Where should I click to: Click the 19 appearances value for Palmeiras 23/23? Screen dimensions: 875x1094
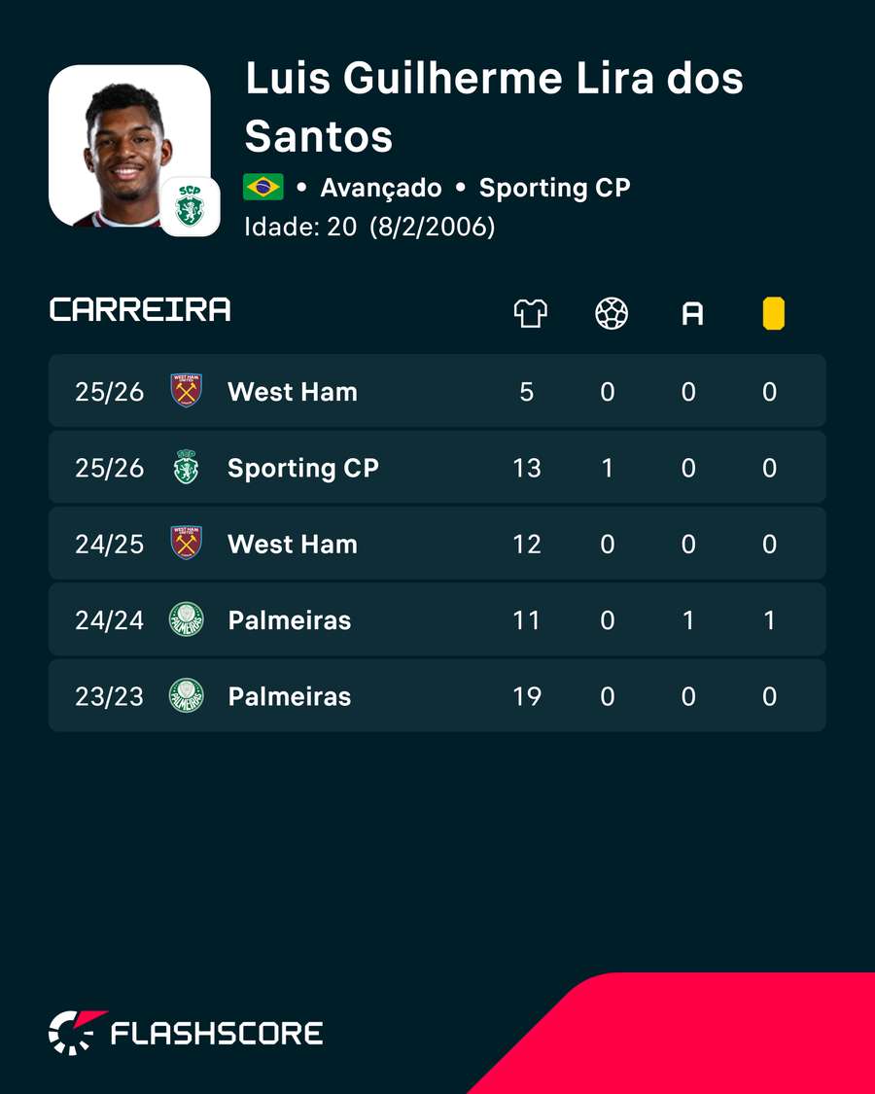point(527,696)
